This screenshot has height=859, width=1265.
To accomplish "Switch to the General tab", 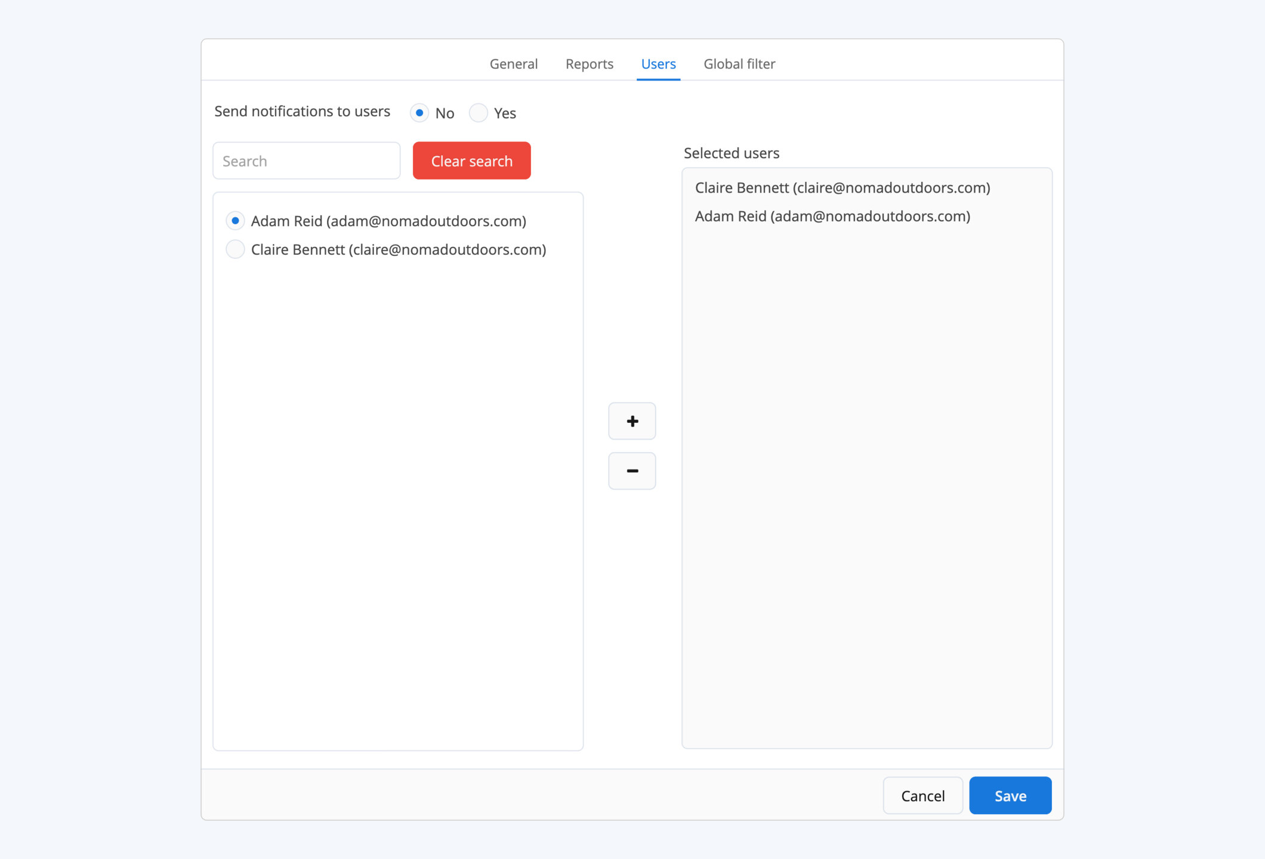I will 513,64.
